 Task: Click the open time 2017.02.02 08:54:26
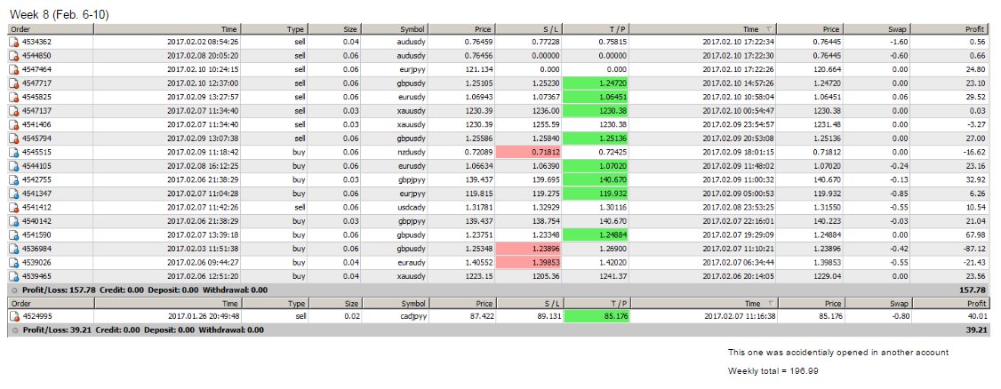203,42
